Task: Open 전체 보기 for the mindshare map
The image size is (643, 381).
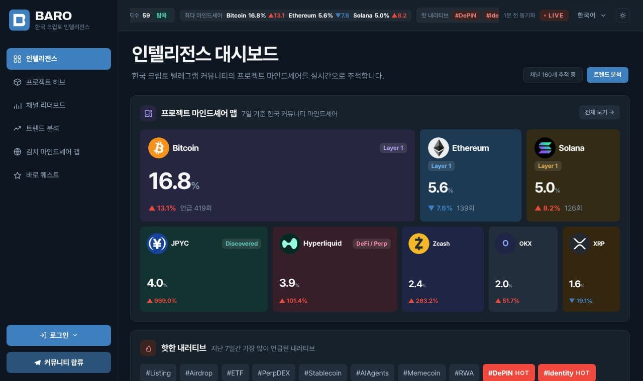Action: 599,112
